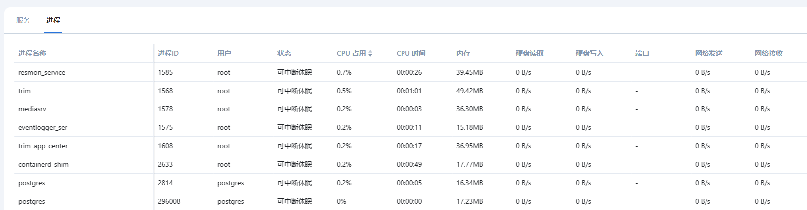
Task: Switch to the 服务 tab
Action: [23, 21]
